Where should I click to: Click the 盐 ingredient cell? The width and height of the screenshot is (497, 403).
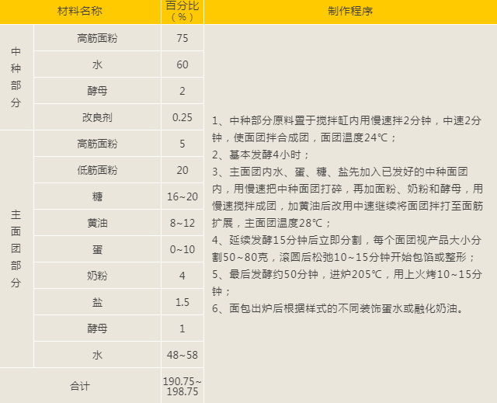coord(97,302)
